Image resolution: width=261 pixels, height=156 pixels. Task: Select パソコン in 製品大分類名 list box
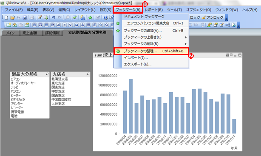point(16,91)
